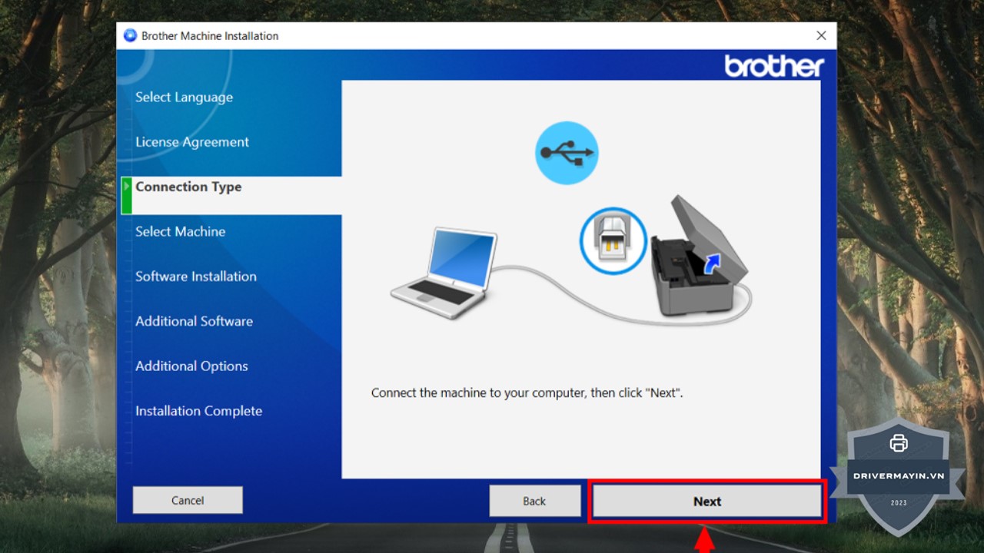Select the Installation Complete step

pyautogui.click(x=198, y=411)
